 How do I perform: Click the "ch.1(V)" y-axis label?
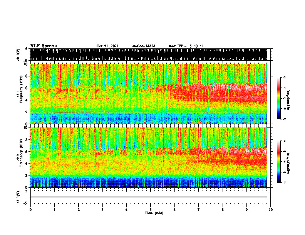pyautogui.click(x=18, y=55)
